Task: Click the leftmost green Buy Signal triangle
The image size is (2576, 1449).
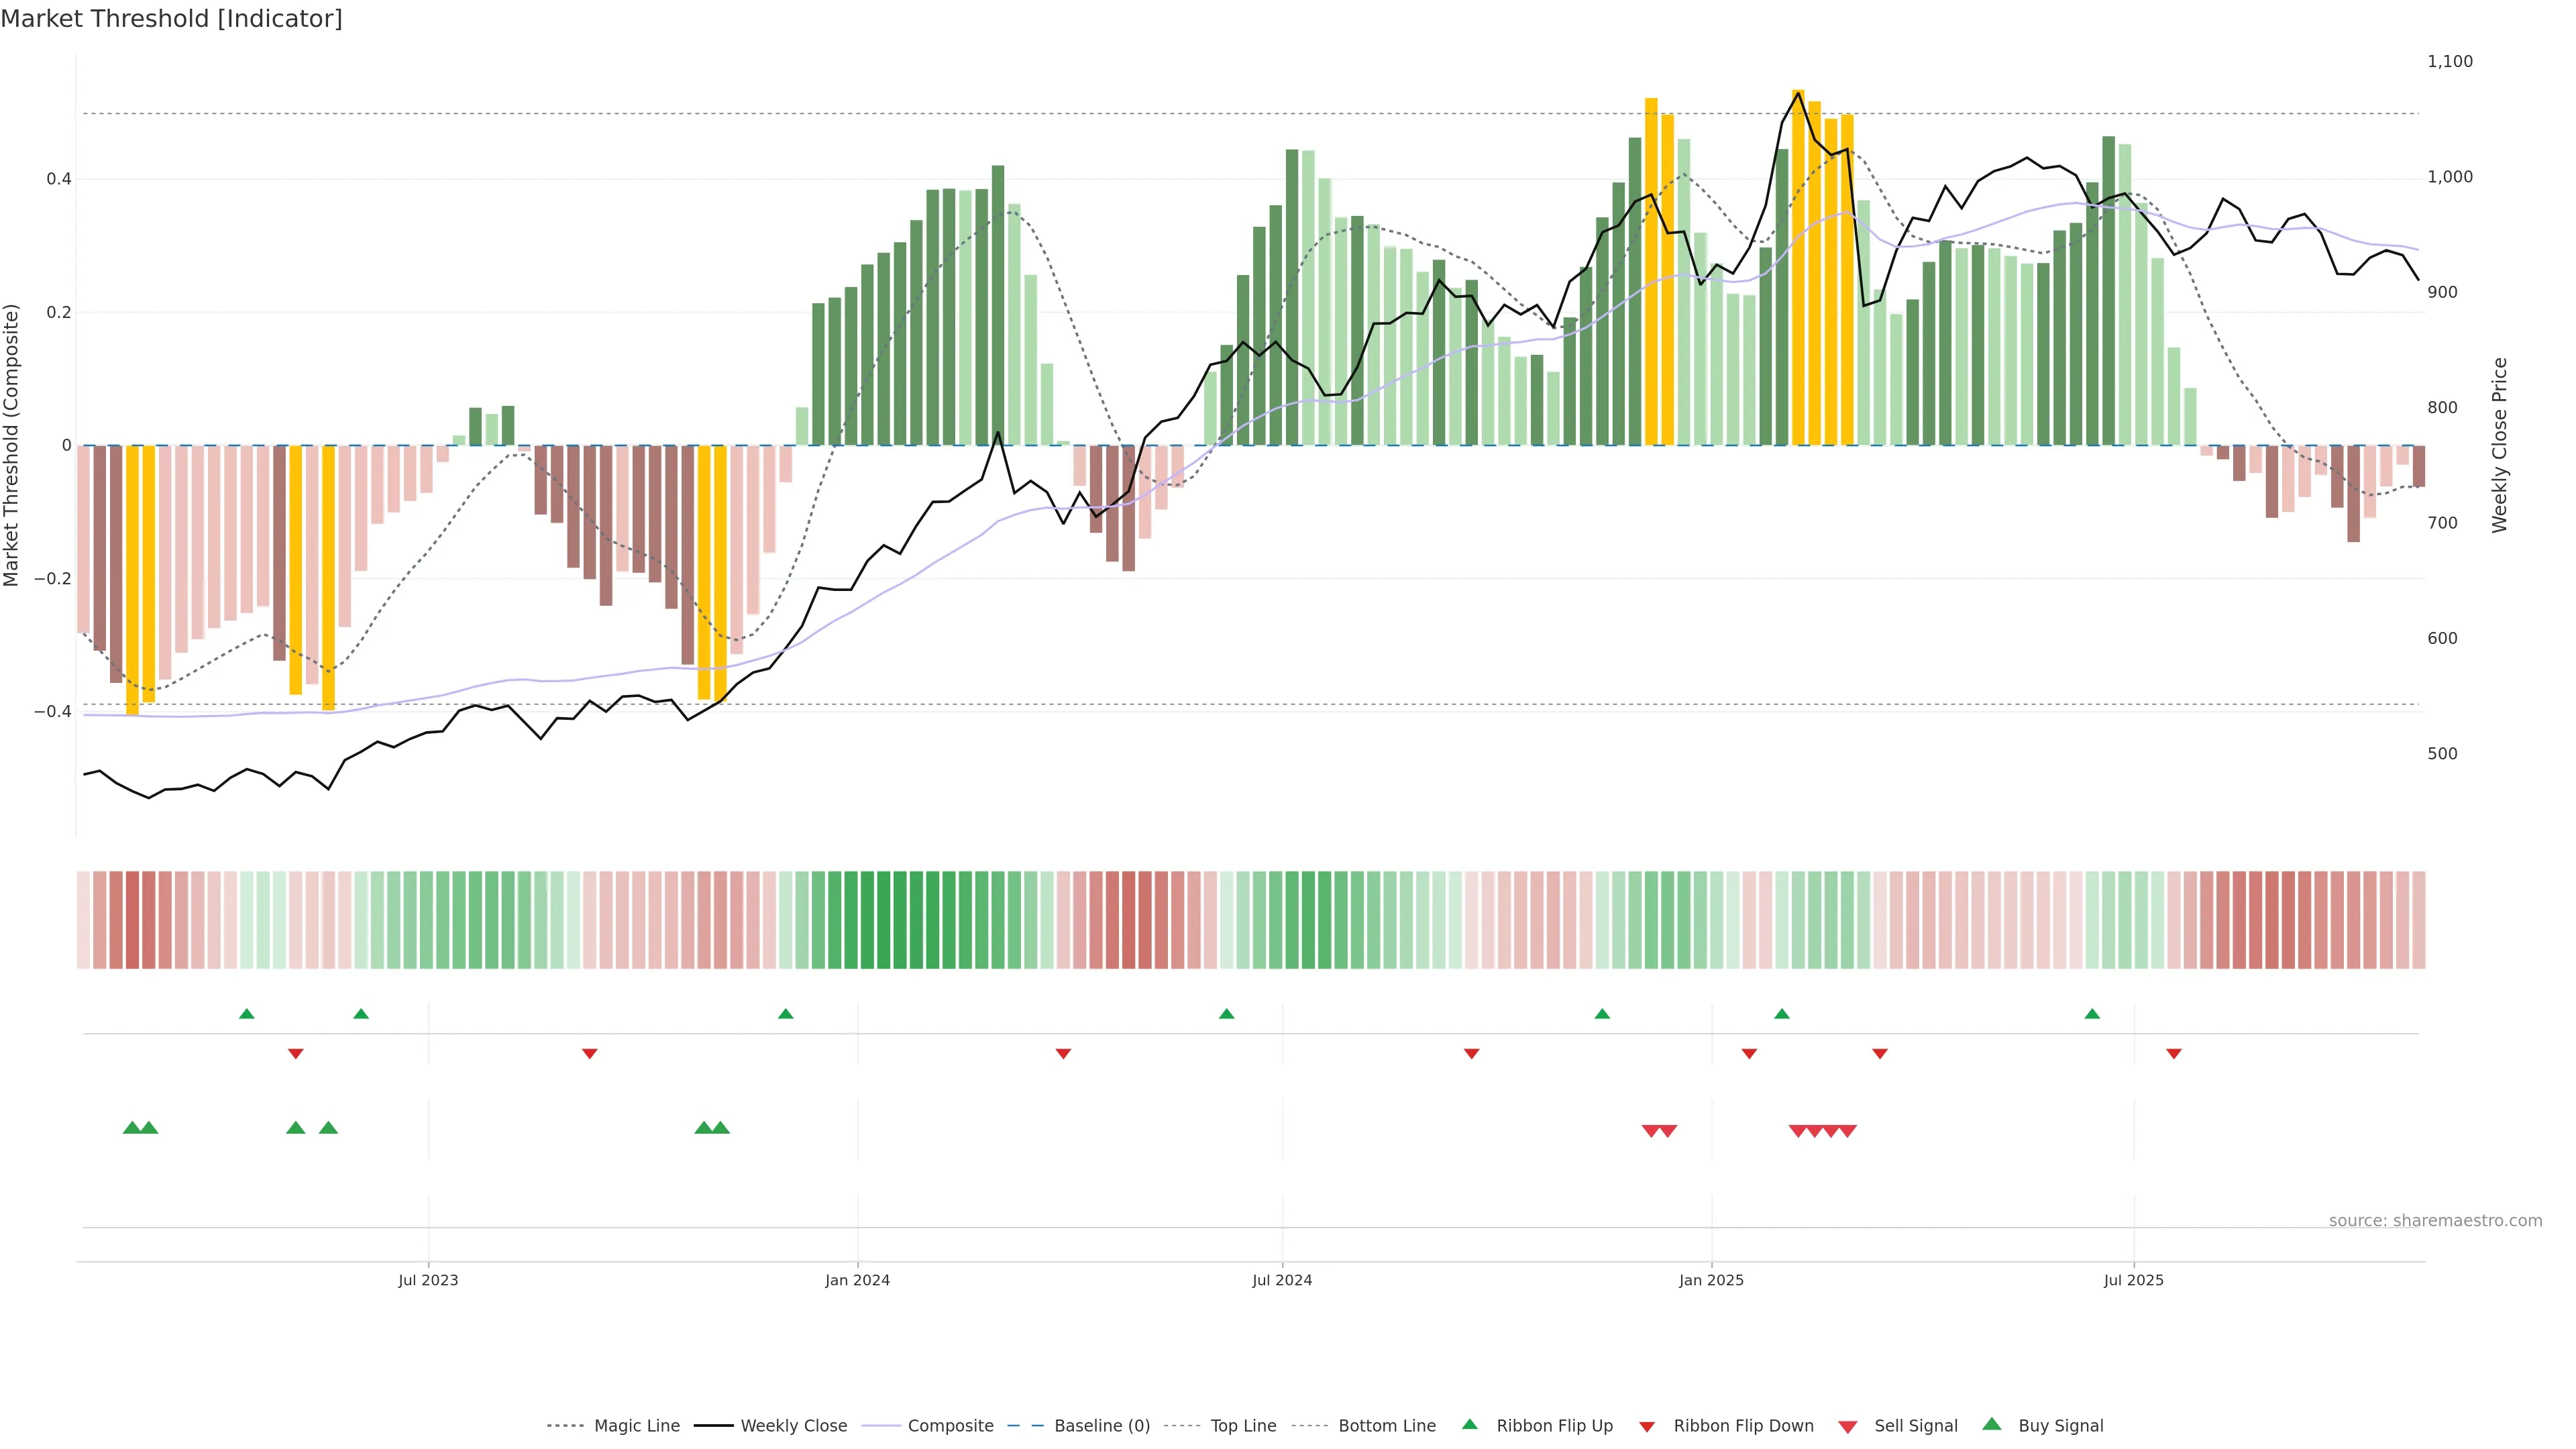Action: [x=132, y=1128]
